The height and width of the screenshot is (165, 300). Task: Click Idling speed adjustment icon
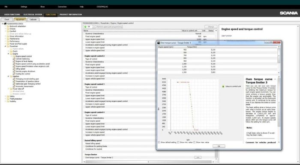tap(14, 69)
